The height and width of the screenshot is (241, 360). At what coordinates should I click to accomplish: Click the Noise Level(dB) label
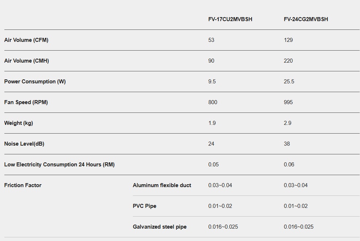[24, 144]
